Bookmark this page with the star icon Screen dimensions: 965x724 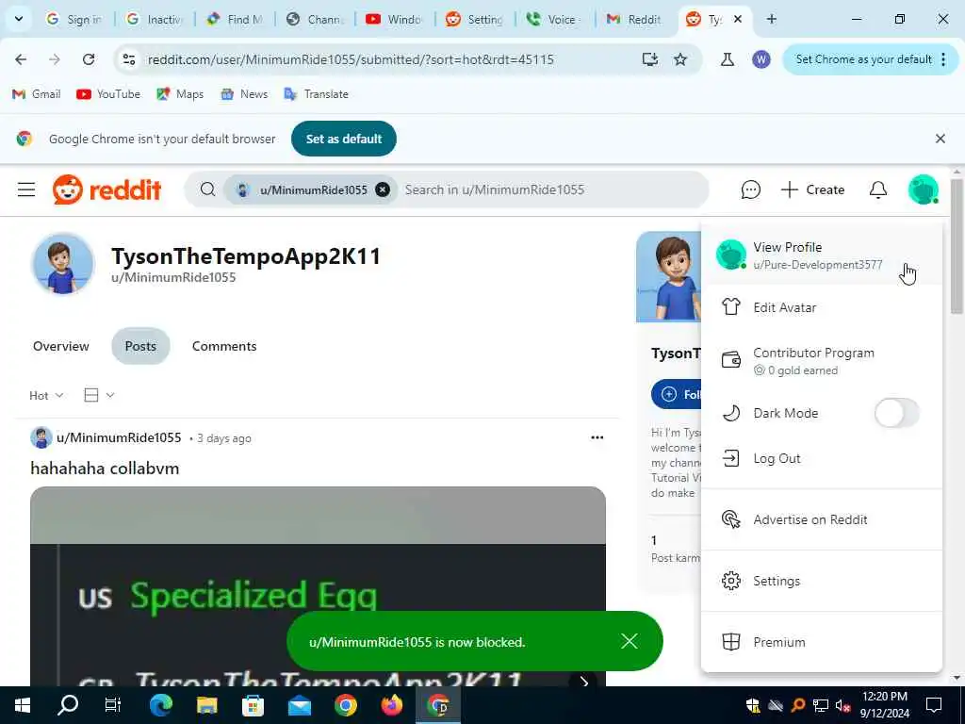coord(680,59)
